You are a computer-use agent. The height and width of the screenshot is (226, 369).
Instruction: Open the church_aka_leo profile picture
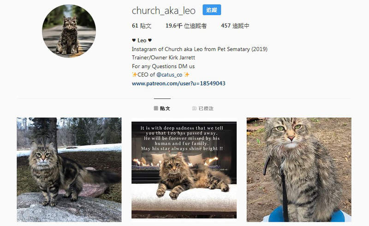pos(69,31)
